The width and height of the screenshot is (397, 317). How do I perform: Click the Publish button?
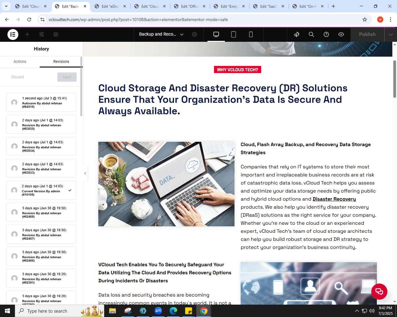pyautogui.click(x=367, y=34)
